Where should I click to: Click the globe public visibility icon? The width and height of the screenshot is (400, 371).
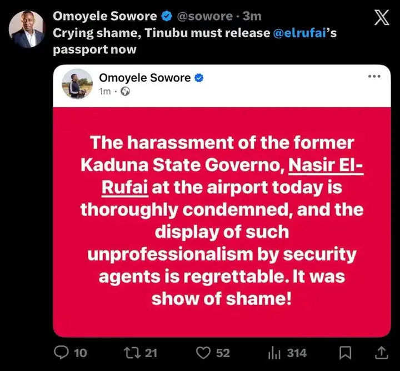[125, 92]
